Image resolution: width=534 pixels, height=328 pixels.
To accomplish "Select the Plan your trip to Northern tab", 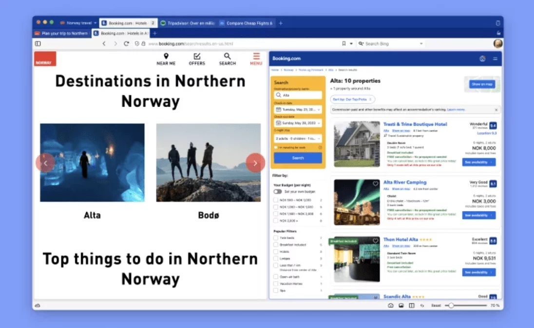I will coord(62,34).
